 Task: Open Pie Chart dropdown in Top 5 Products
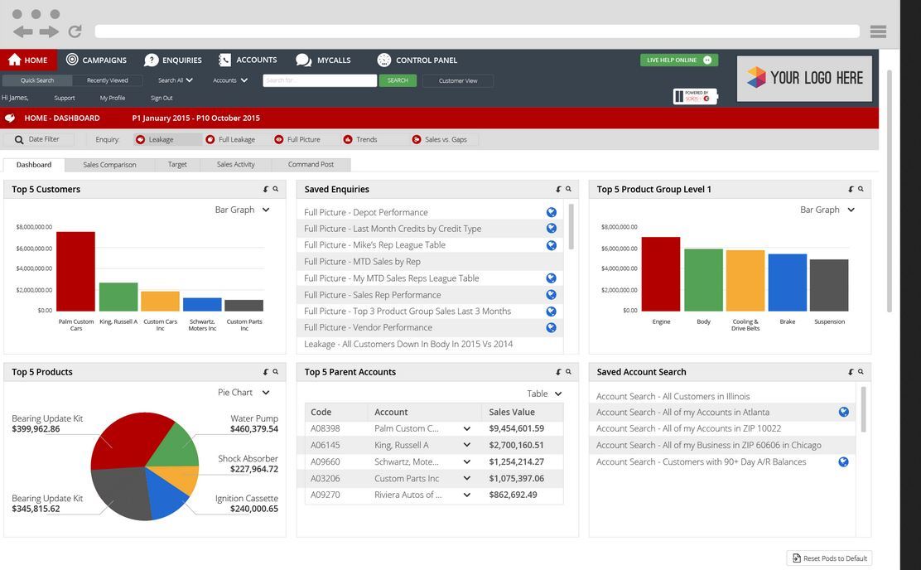click(266, 392)
